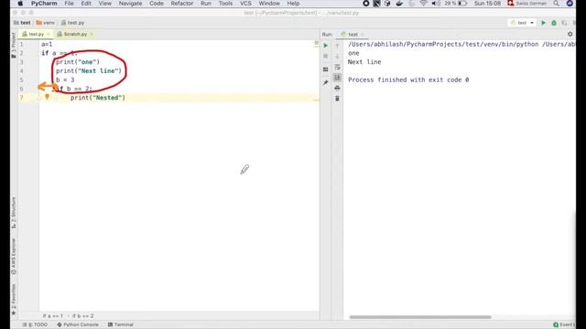Open the Structure tool window sidebar tab
This screenshot has height=329, width=586.
(x=14, y=213)
